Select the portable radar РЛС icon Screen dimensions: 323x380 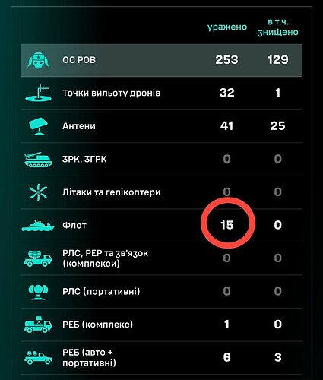point(38,292)
